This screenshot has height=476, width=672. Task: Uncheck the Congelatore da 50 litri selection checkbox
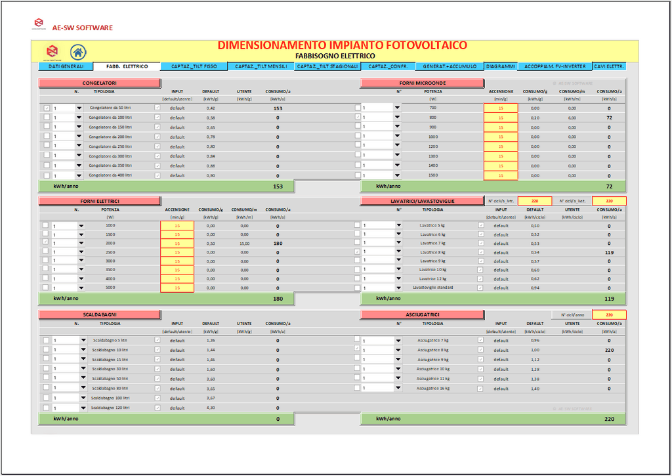(x=47, y=108)
